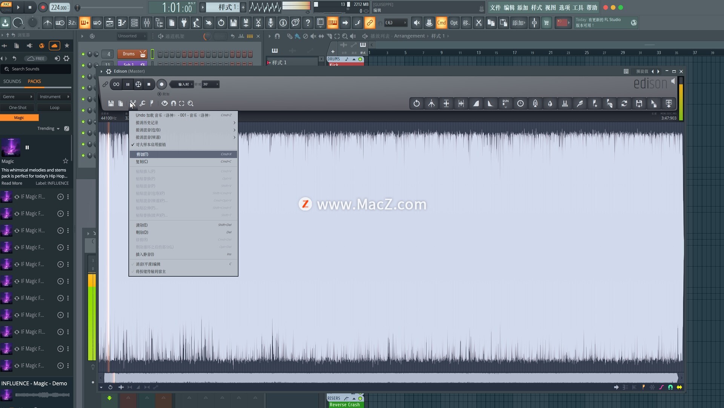Click the microphone recording icon in main toolbar
724x408 pixels.
click(271, 23)
